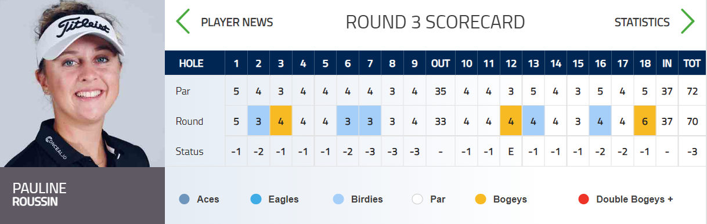Select the hole 16 birdie score cell
707x224 pixels.
(600, 121)
